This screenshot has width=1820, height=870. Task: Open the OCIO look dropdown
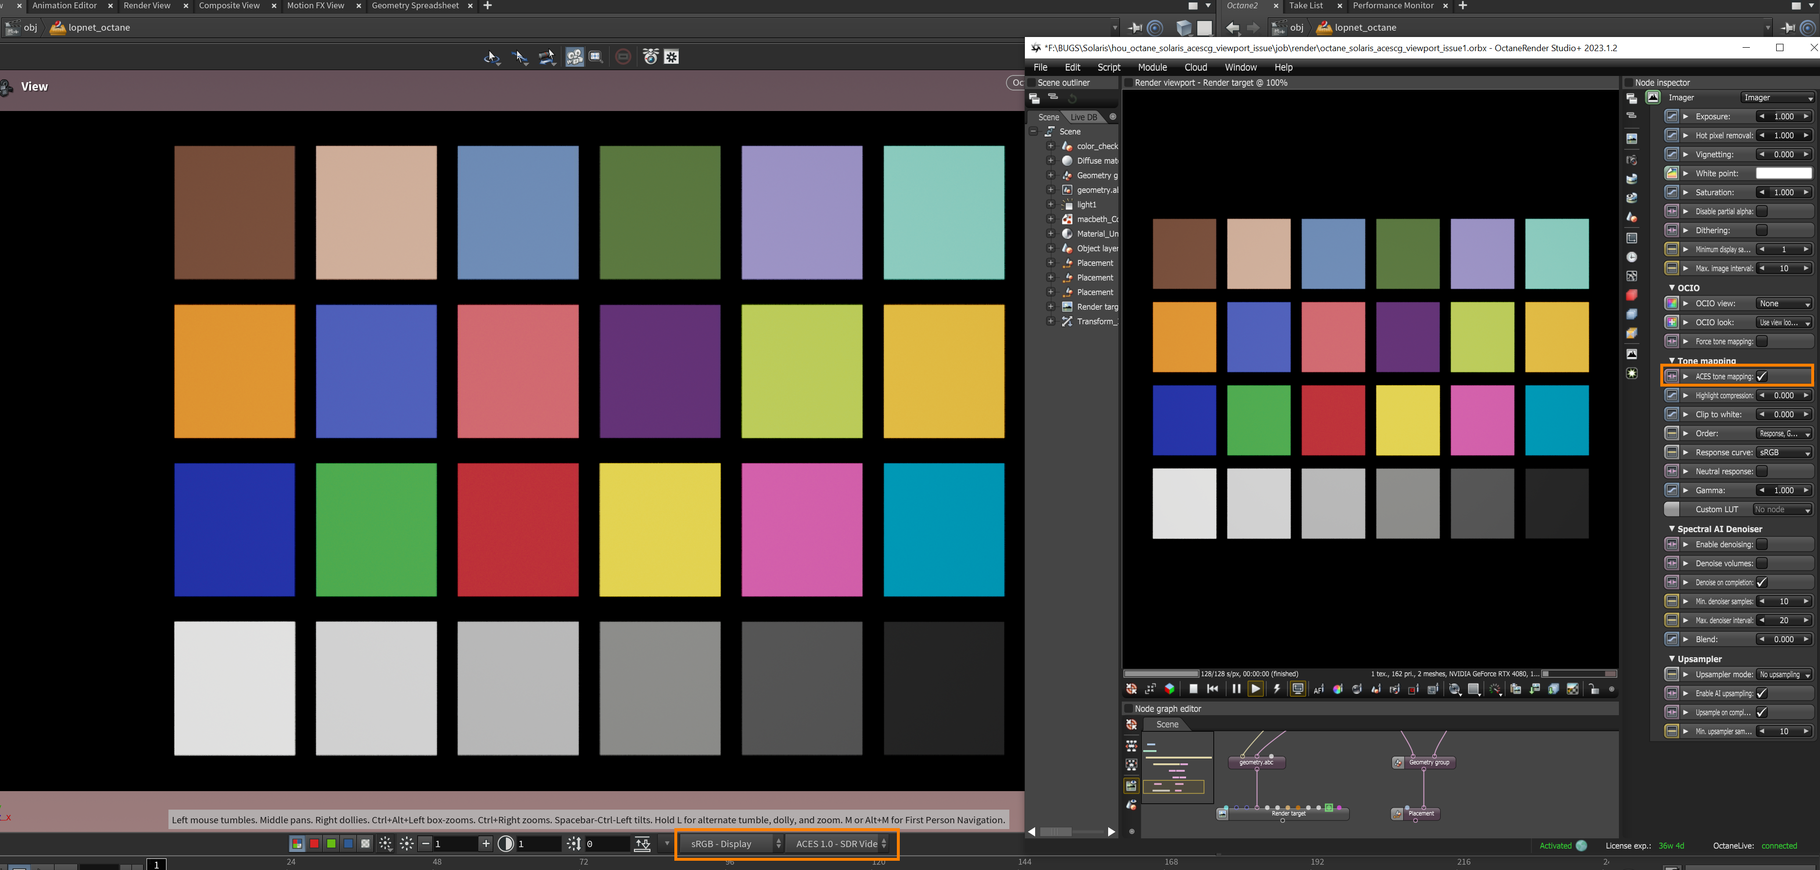1784,322
